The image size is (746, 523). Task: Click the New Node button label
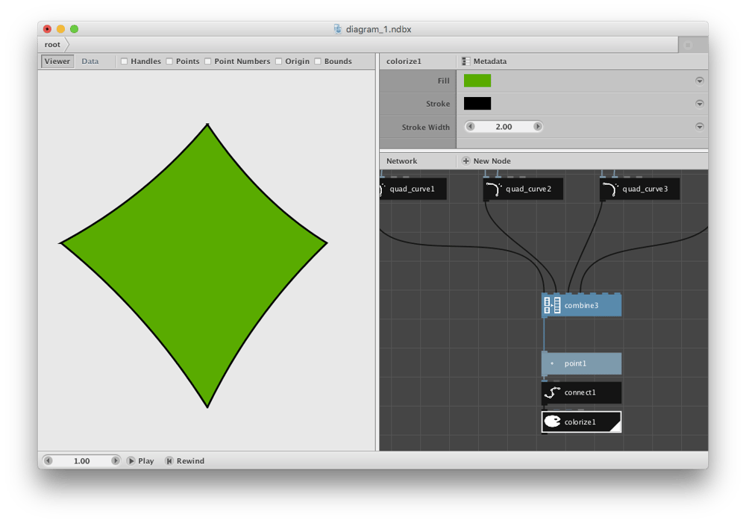[492, 161]
